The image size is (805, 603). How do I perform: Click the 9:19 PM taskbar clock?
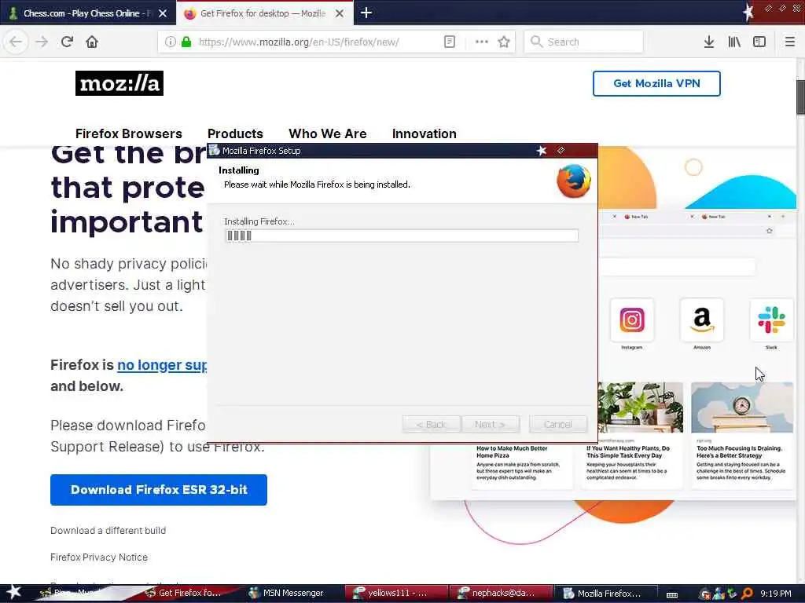[x=775, y=594]
